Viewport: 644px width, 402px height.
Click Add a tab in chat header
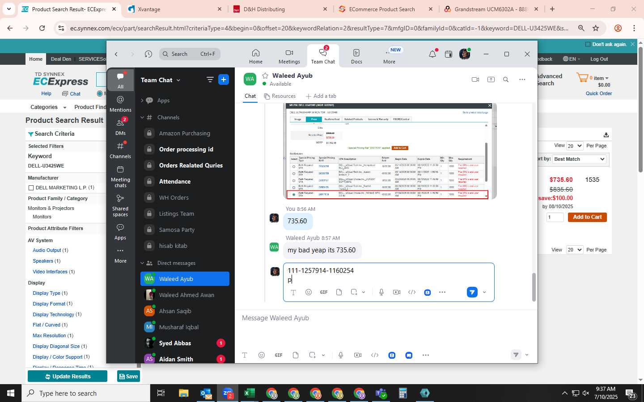click(x=321, y=96)
